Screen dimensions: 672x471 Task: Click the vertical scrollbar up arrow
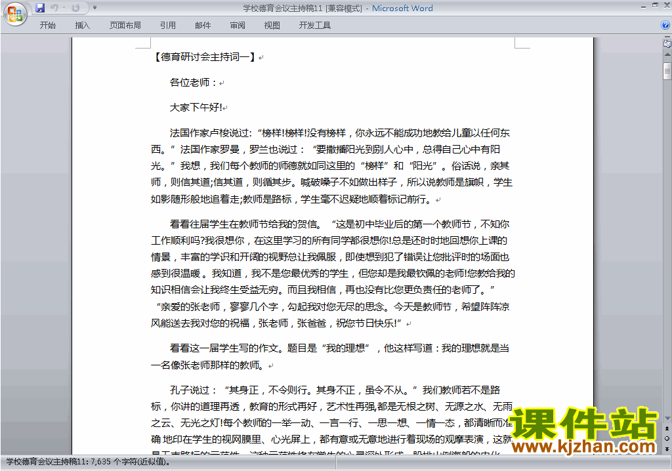pos(667,55)
